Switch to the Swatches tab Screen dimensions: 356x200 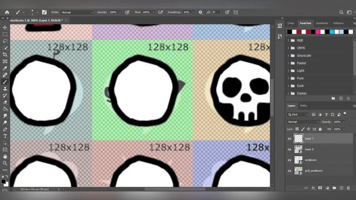coord(305,23)
